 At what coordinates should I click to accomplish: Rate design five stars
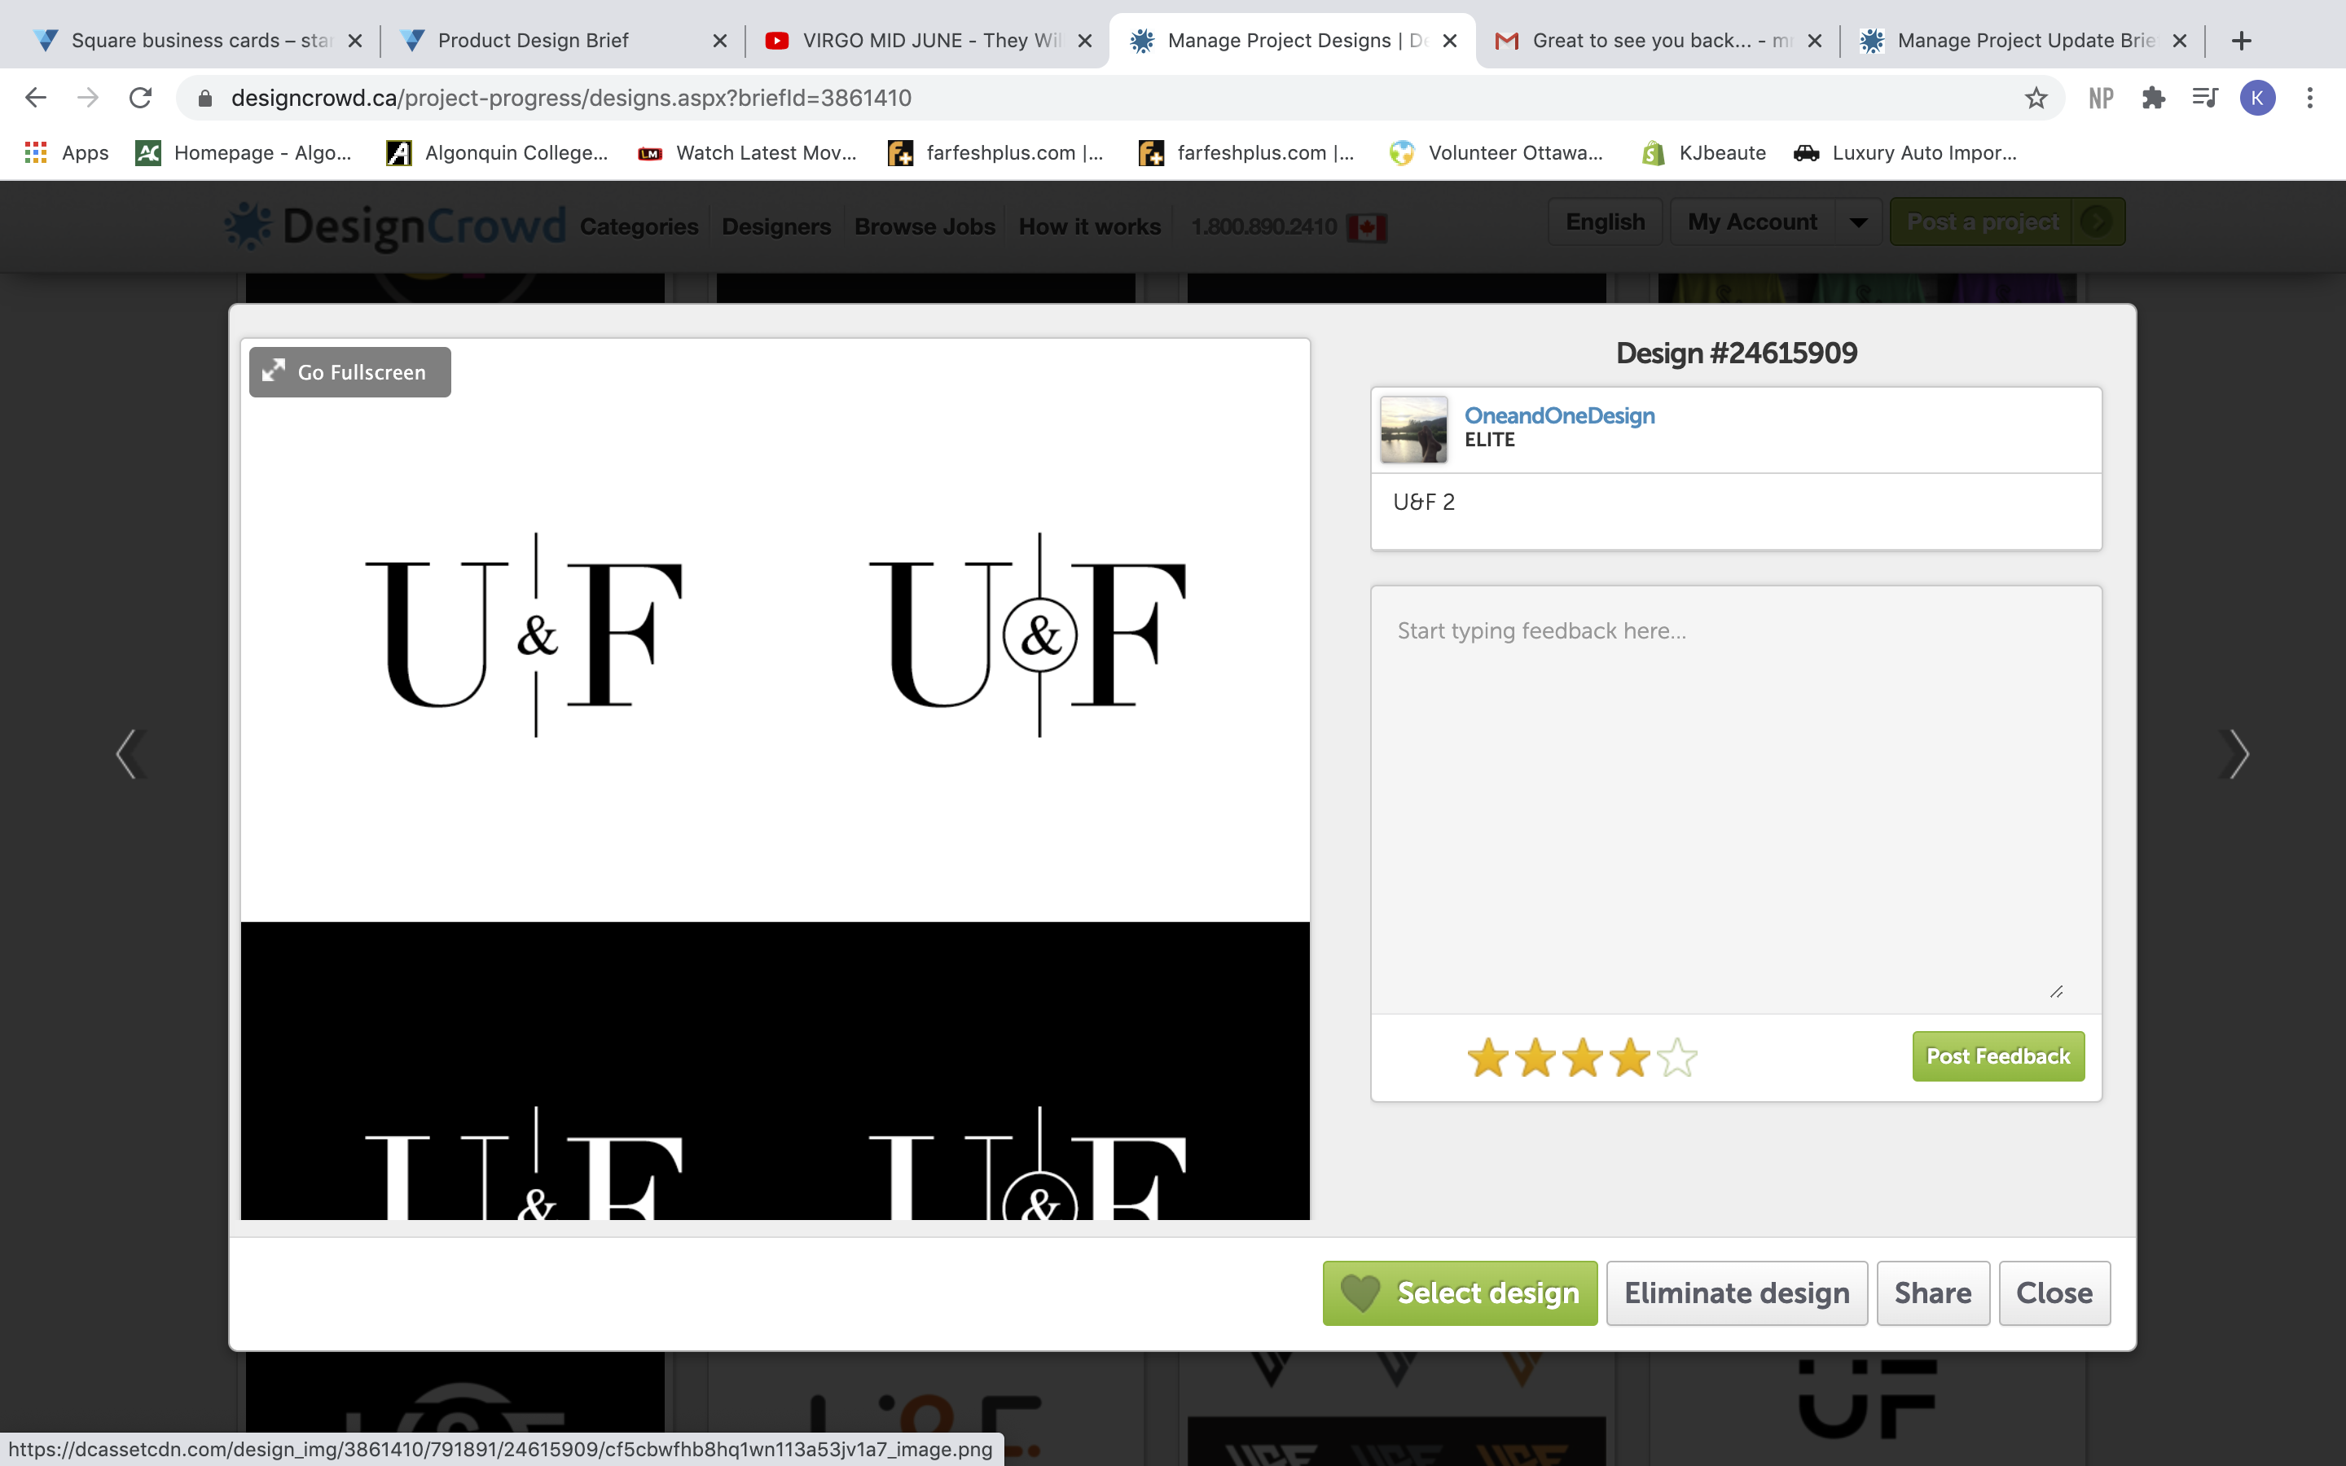click(1677, 1058)
